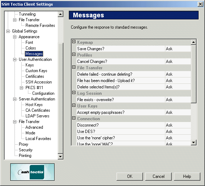Image resolution: width=205 pixels, height=186 pixels.
Task: Open the Keys settings page
Action: point(30,65)
